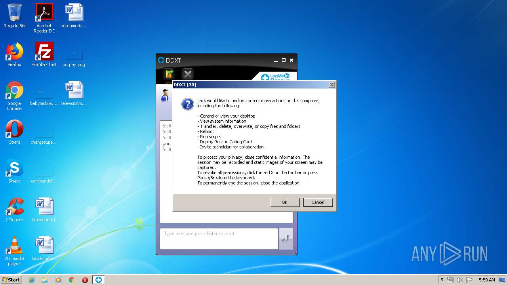The image size is (507, 285).
Task: Click the 'Run scripts' permission line
Action: click(x=210, y=137)
